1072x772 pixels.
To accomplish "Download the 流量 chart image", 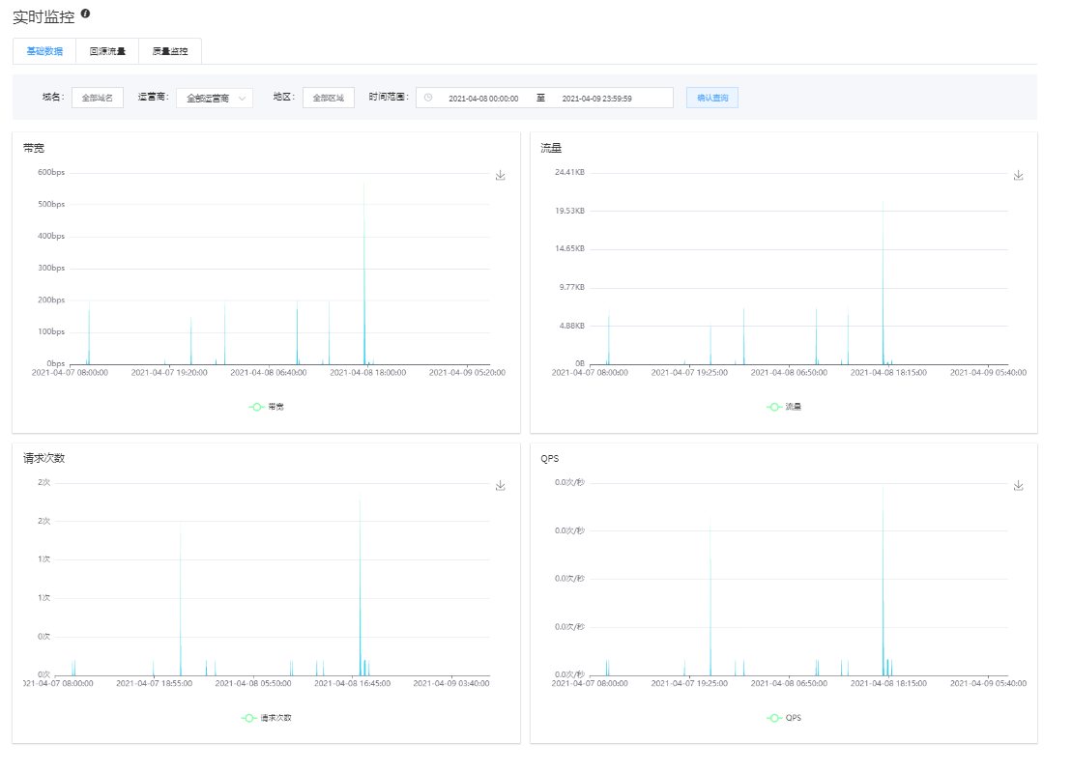I will tap(1018, 176).
